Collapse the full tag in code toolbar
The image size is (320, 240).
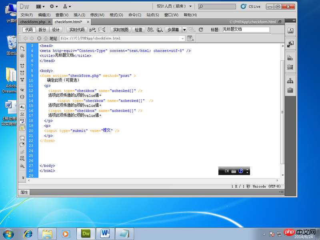click(22, 66)
